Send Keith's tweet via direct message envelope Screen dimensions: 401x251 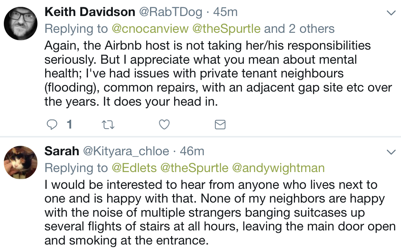[x=220, y=124]
